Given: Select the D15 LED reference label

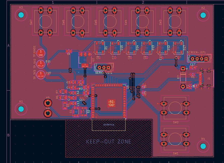Looking at the screenshot, I should coord(122,48).
